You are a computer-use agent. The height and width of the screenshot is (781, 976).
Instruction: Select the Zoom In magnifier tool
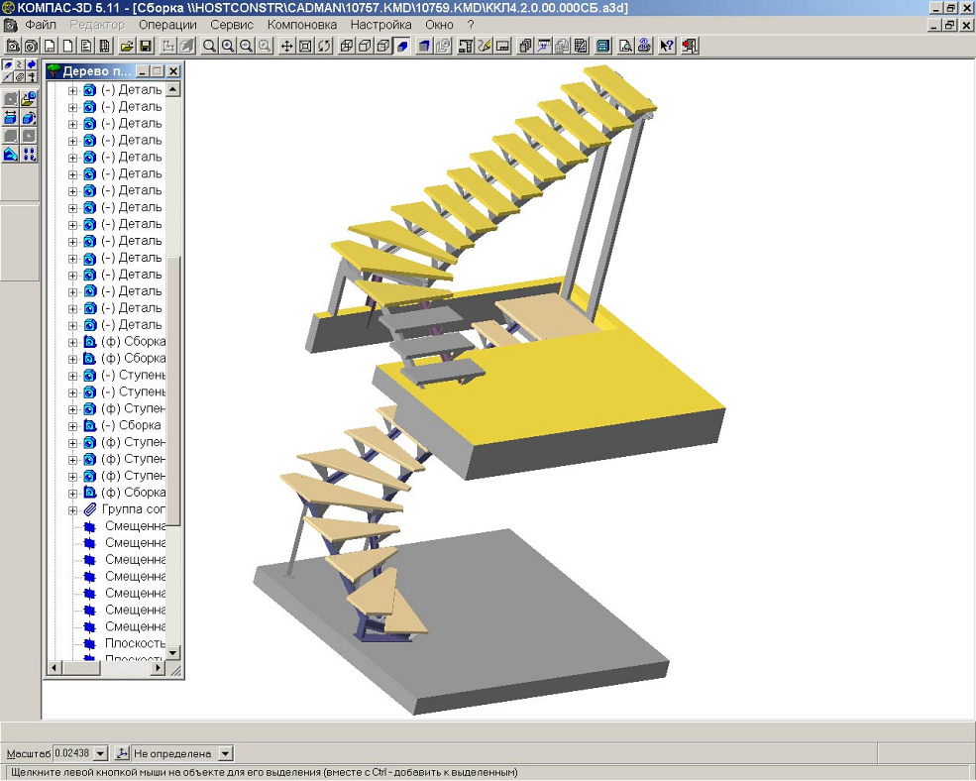228,46
